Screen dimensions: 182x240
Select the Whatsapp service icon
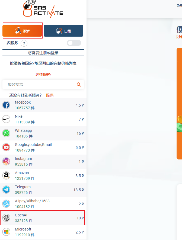click(x=6, y=133)
